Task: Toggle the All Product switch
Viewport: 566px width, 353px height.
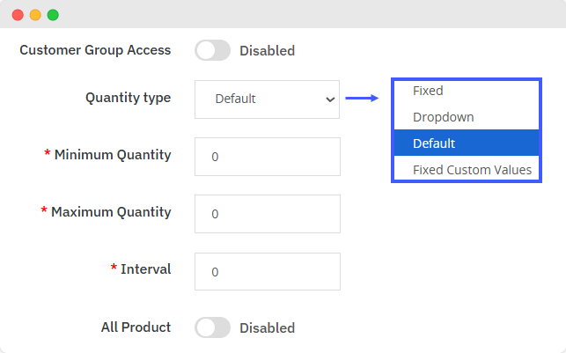Action: 212,327
